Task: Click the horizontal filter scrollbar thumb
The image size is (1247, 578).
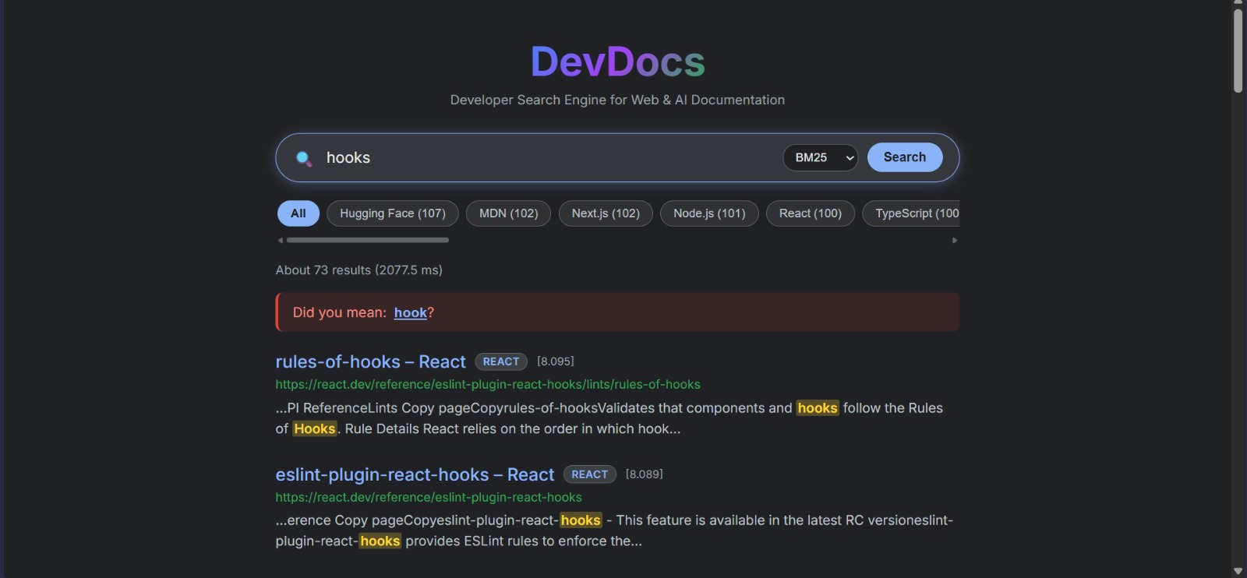Action: [367, 240]
